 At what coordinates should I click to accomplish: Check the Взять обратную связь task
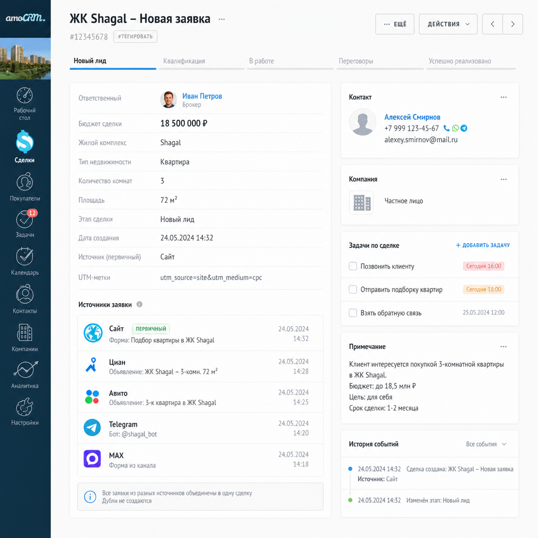353,313
